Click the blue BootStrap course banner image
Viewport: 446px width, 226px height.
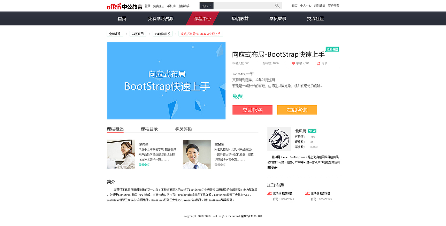[x=166, y=81]
